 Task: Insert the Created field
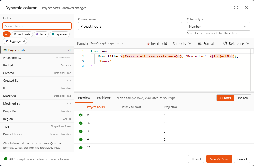pyautogui.click(x=37, y=73)
